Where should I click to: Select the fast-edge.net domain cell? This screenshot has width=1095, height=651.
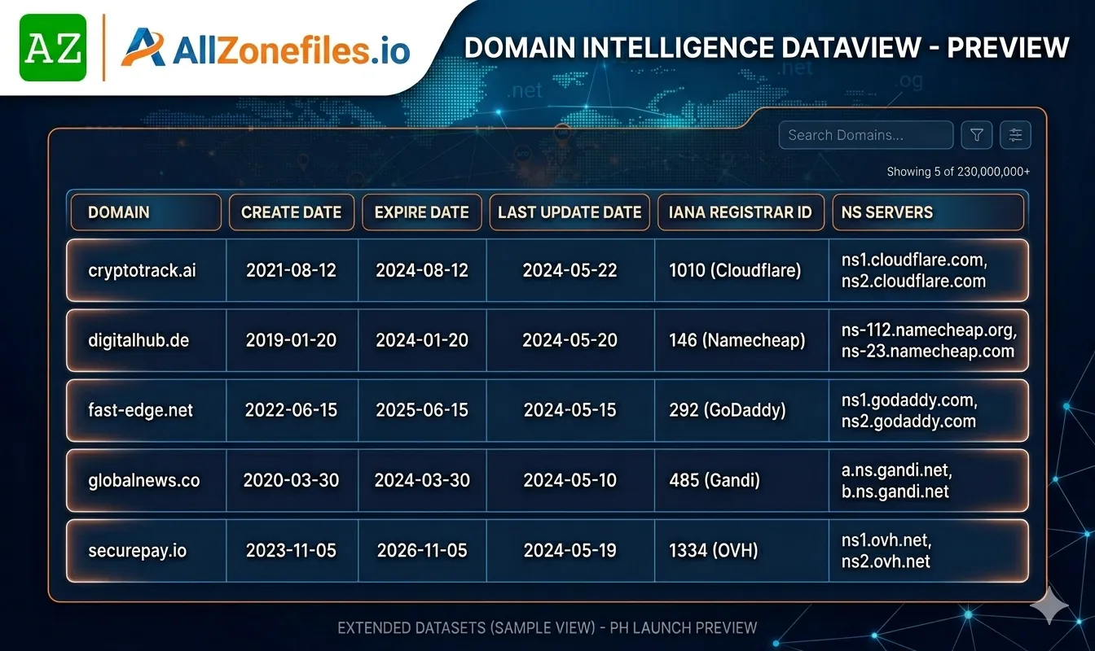[147, 410]
